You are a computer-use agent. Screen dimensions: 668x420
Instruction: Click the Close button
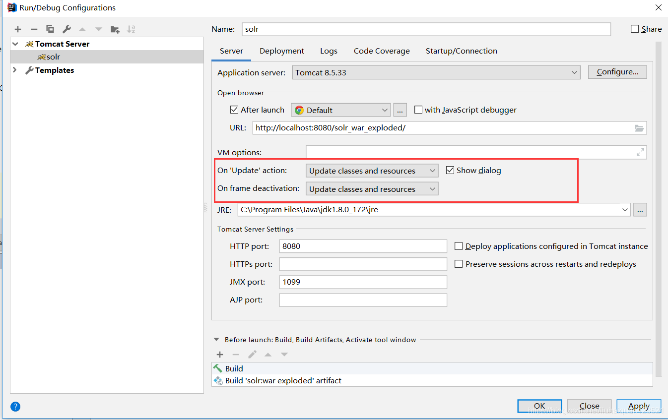(589, 406)
